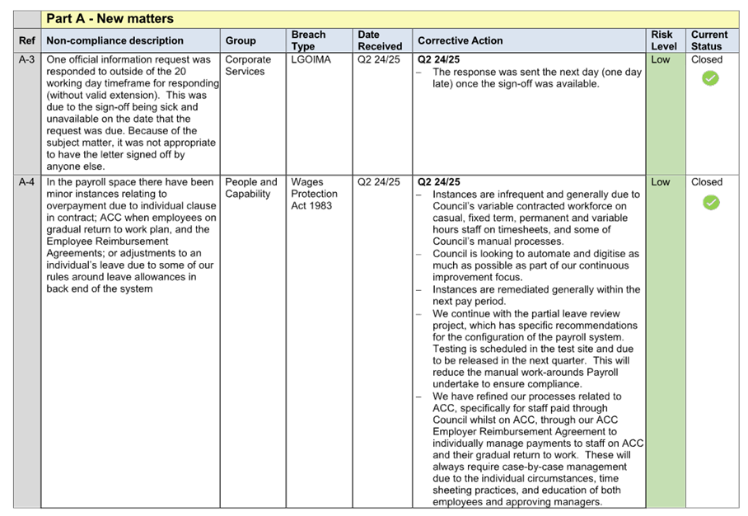Click the green checkmark icon in row A-4

(x=711, y=203)
